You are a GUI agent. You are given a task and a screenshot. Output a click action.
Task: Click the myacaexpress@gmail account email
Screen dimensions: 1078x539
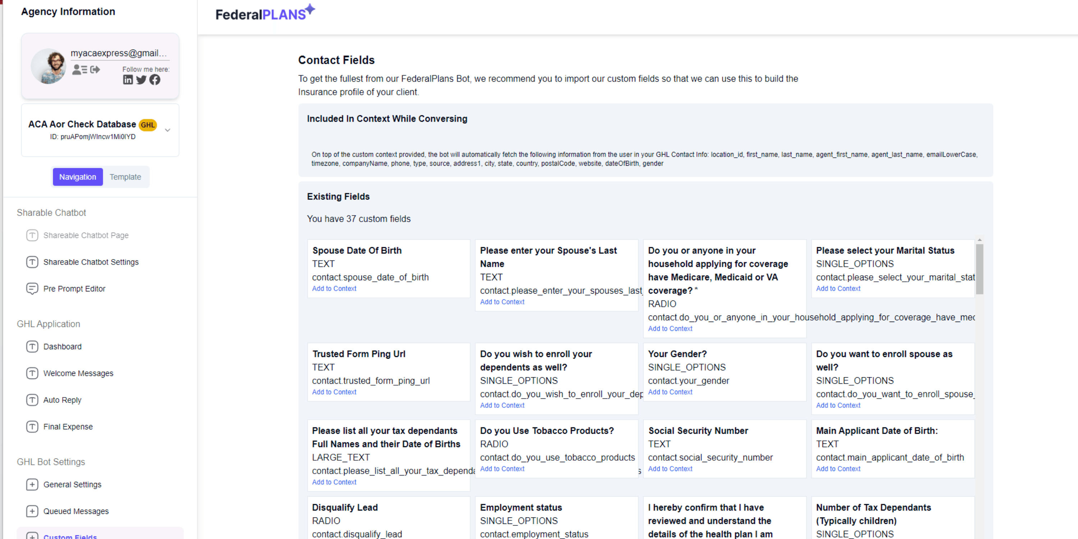tap(119, 53)
